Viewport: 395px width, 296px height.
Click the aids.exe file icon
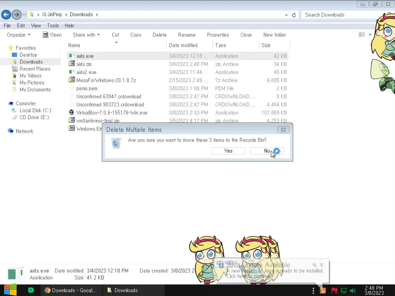point(72,55)
